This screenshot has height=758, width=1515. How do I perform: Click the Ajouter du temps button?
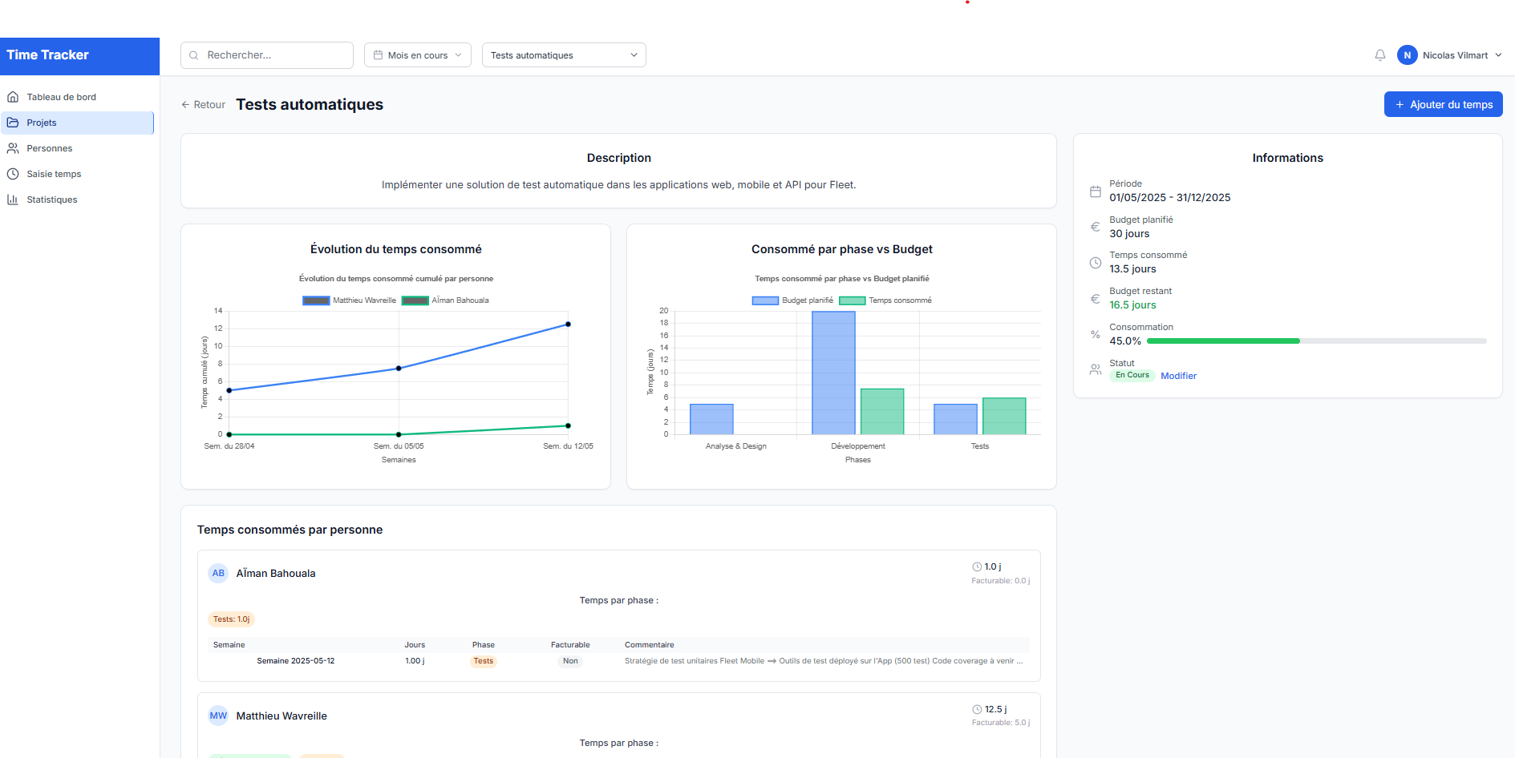(x=1443, y=104)
